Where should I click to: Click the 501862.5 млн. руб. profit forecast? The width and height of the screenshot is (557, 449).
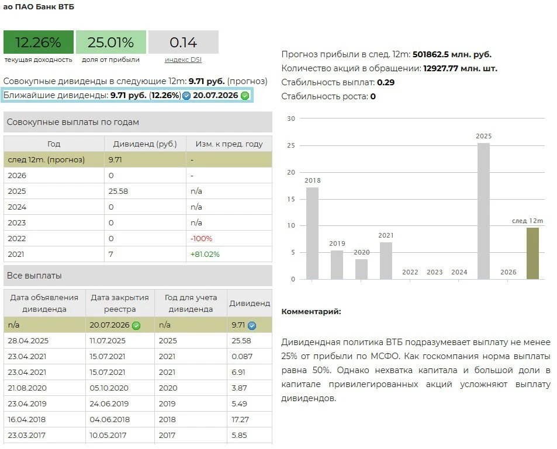(x=452, y=54)
